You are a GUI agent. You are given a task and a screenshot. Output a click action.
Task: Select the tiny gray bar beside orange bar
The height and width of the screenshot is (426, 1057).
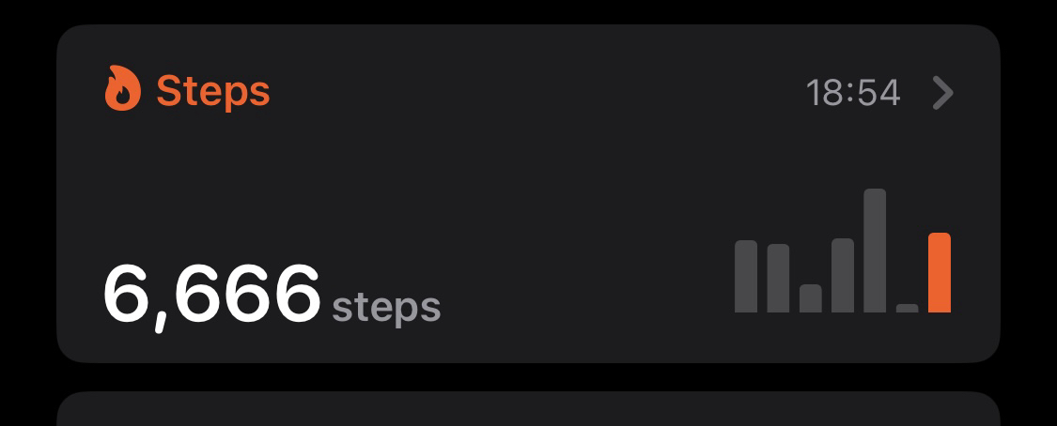(x=907, y=308)
